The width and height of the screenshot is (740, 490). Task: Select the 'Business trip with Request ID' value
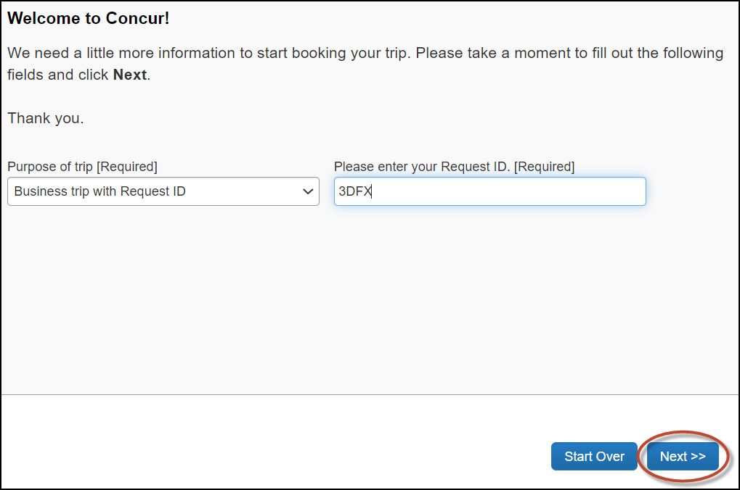coord(100,192)
